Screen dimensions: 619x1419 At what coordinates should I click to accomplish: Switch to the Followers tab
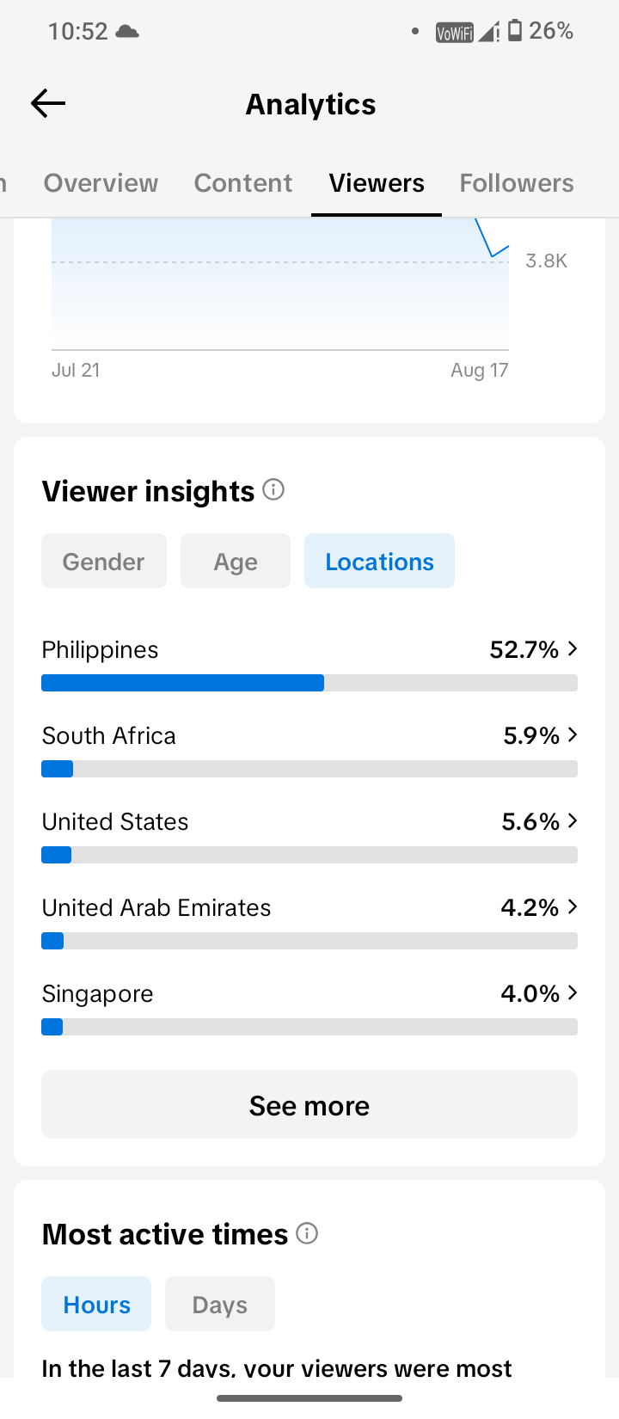click(x=517, y=182)
